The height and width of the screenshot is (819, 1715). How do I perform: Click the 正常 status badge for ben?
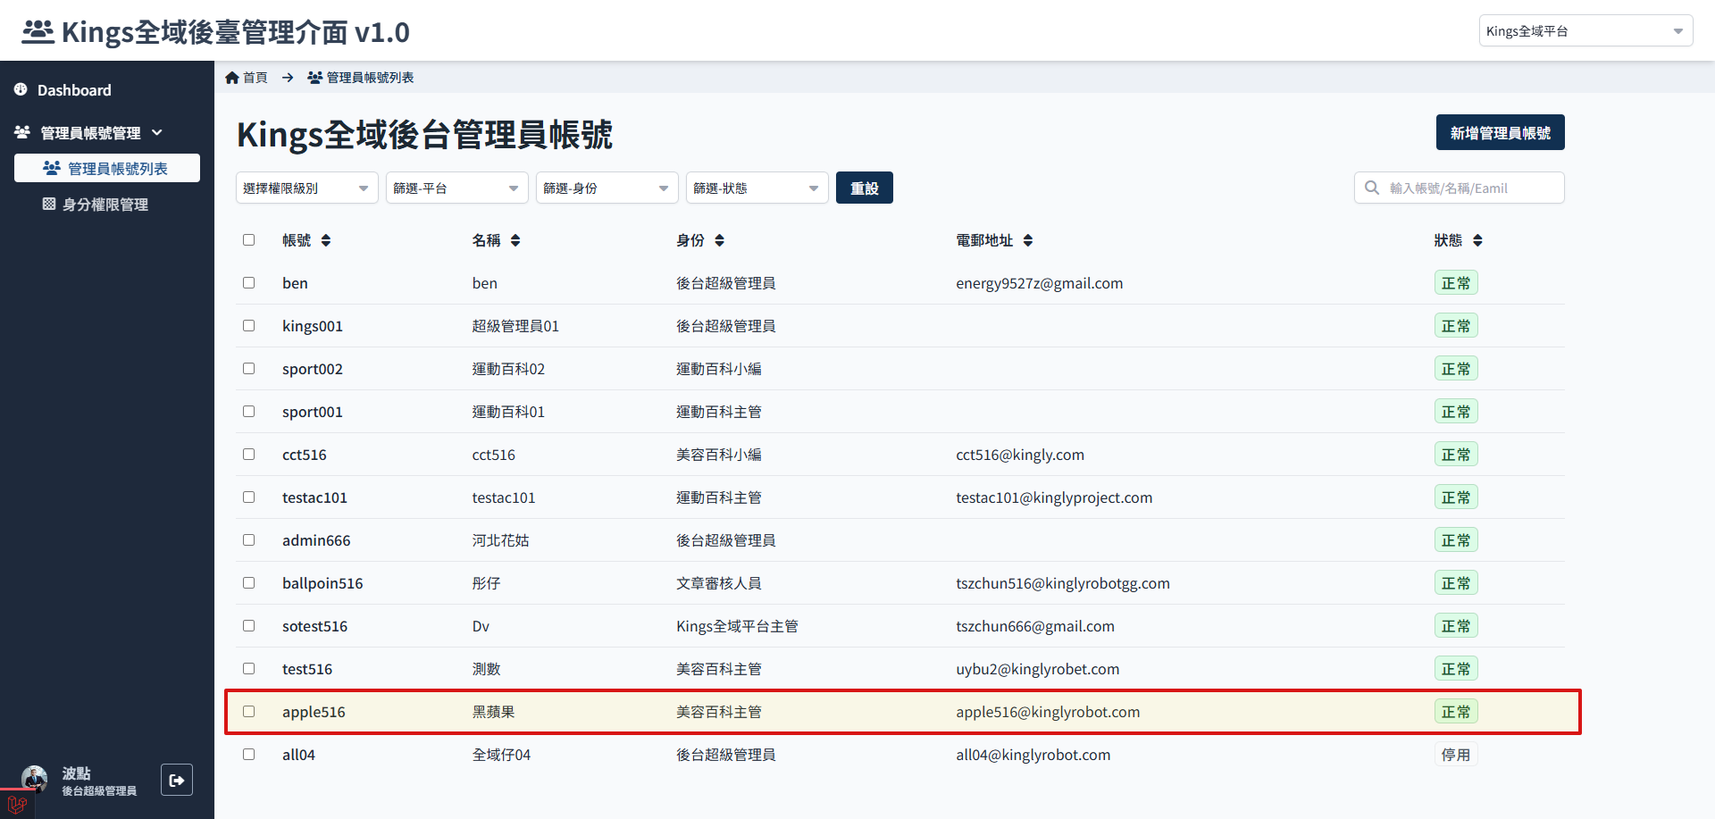coord(1456,283)
